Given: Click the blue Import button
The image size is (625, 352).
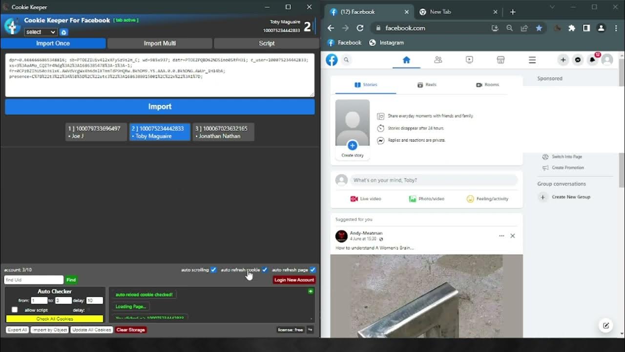Looking at the screenshot, I should click(x=160, y=107).
